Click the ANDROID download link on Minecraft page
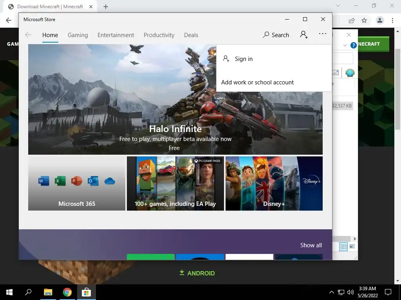This screenshot has width=401, height=300. click(x=197, y=273)
